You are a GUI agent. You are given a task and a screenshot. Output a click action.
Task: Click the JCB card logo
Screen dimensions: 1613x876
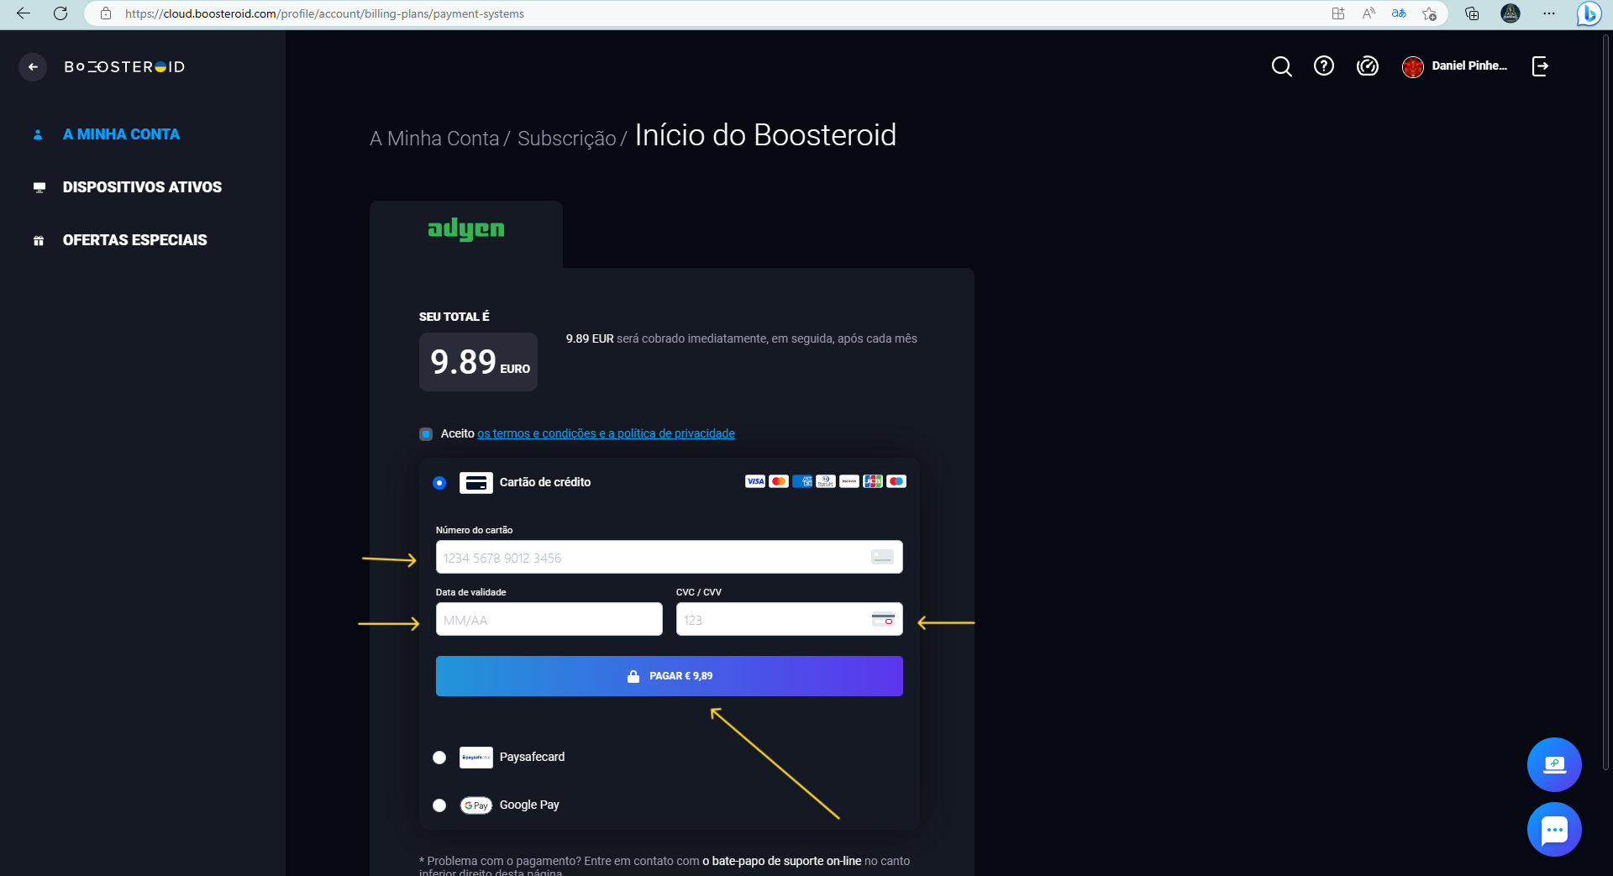tap(873, 481)
